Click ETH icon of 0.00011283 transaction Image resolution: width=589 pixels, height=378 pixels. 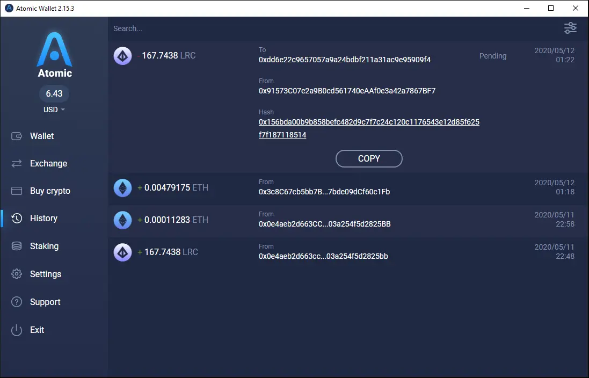pos(123,220)
